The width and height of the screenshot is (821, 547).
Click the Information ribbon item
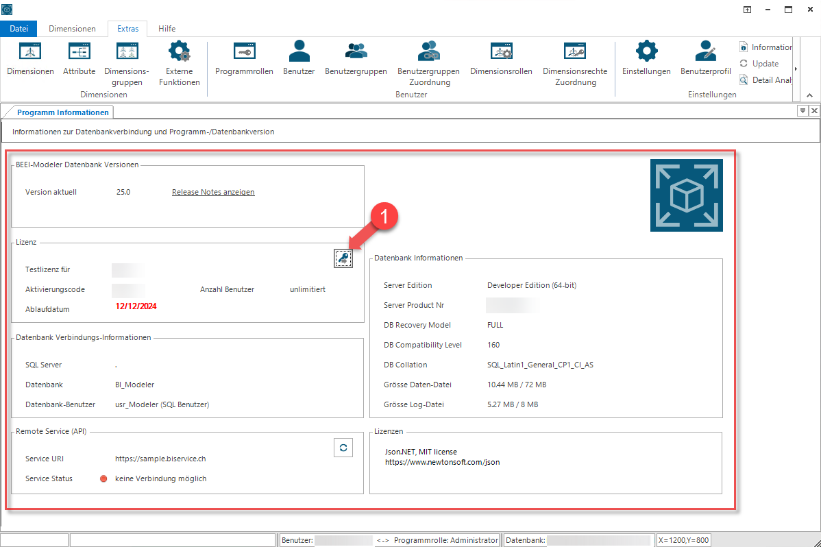coord(765,47)
